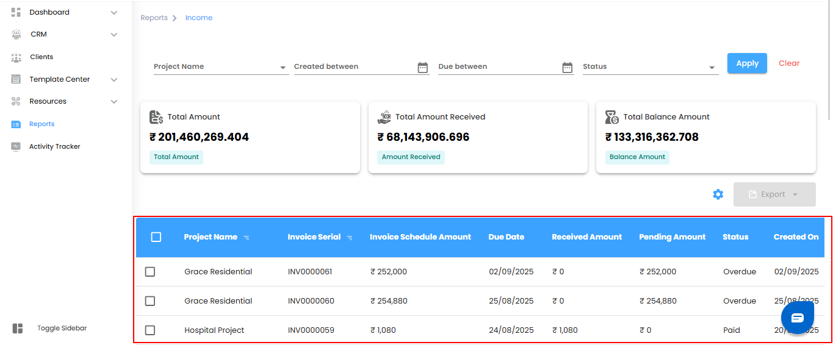Click the page vertical scrollbar
The height and width of the screenshot is (345, 833).
point(829,61)
